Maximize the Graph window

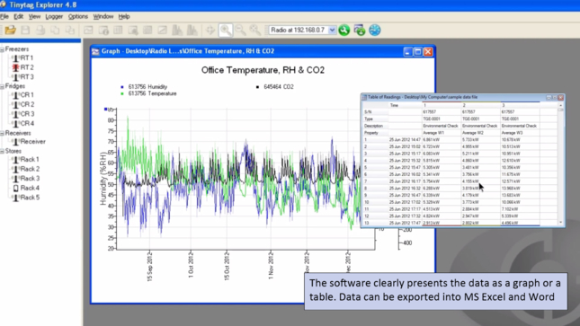tap(417, 52)
